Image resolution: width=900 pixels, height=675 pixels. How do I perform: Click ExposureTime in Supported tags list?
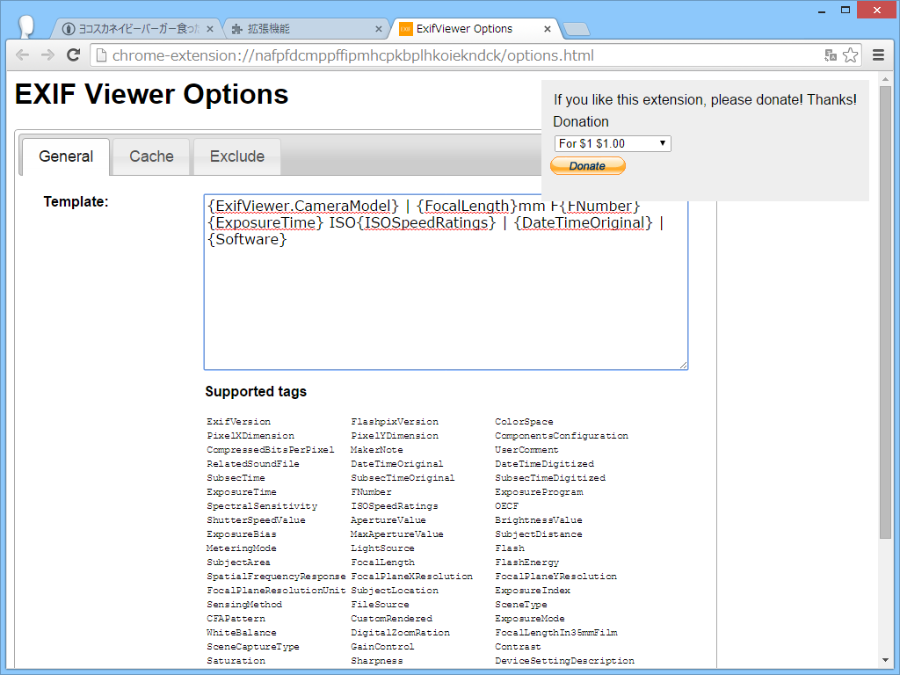tap(241, 492)
